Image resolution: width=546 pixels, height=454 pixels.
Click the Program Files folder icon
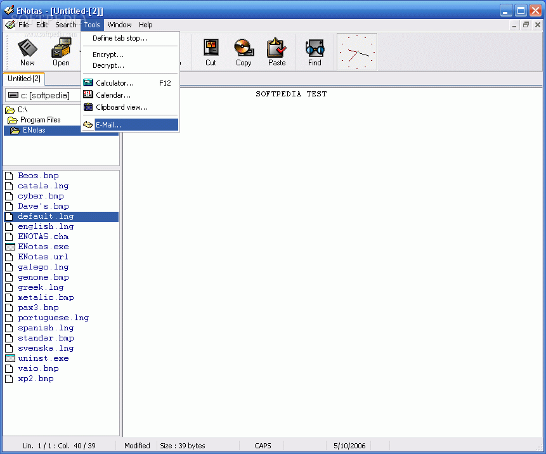pos(13,120)
